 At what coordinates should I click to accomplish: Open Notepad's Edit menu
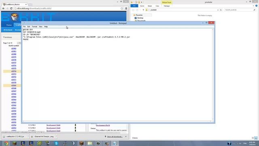click(x=29, y=26)
